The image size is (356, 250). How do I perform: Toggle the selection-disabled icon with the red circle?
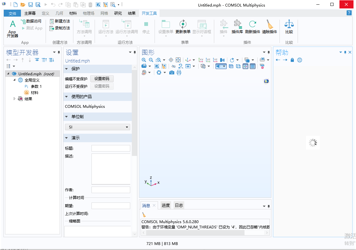(262, 66)
